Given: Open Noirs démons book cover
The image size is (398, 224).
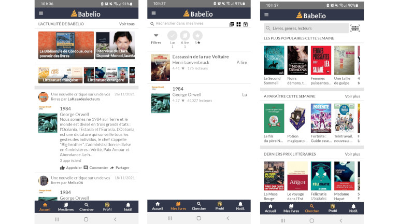Looking at the screenshot, I should pos(297,60).
